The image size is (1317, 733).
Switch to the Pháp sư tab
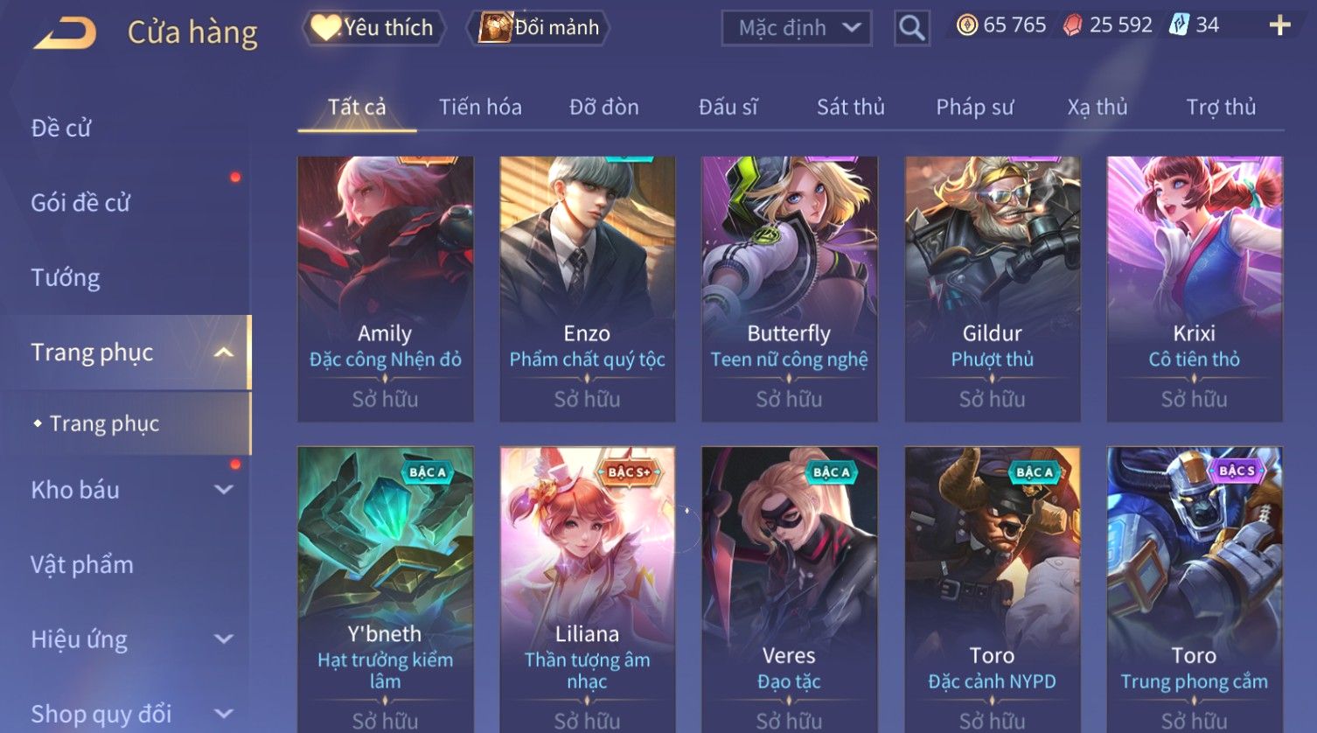pos(974,107)
